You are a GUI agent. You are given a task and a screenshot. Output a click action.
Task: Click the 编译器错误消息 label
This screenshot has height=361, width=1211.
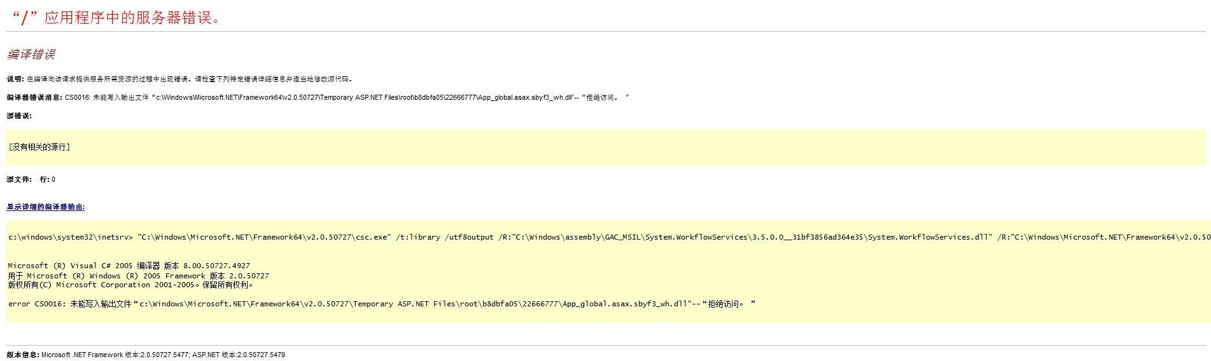(34, 98)
